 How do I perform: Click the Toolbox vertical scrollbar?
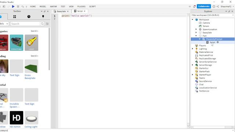click(x=49, y=49)
